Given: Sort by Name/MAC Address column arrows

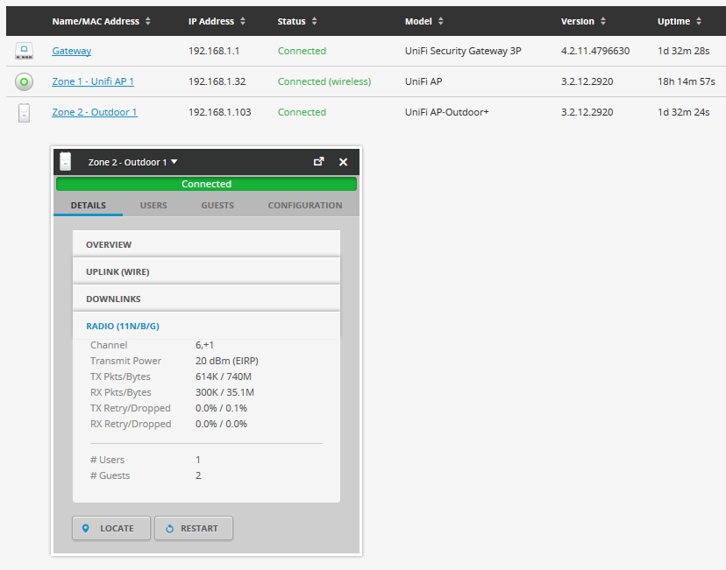Looking at the screenshot, I should pos(147,21).
